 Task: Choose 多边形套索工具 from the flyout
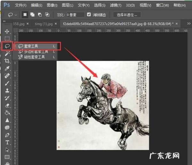36,52
